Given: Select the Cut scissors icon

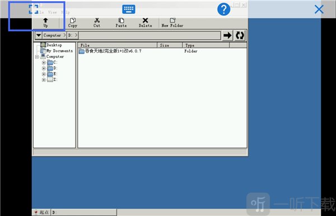Looking at the screenshot, I should [97, 21].
